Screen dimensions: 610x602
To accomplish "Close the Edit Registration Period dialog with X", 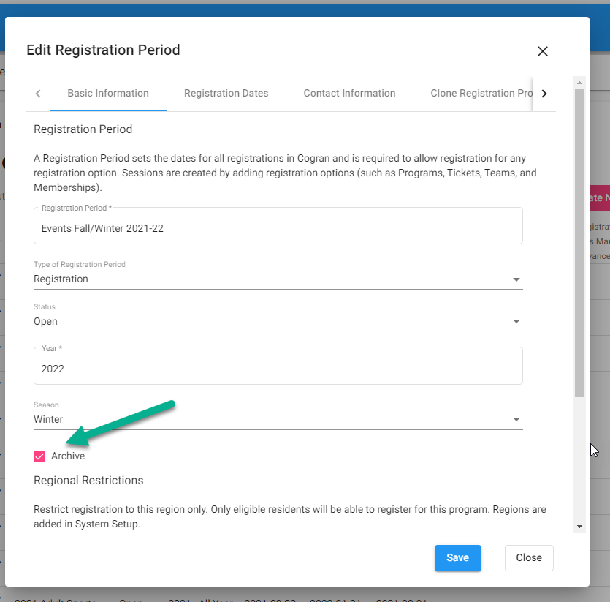I will pos(542,51).
